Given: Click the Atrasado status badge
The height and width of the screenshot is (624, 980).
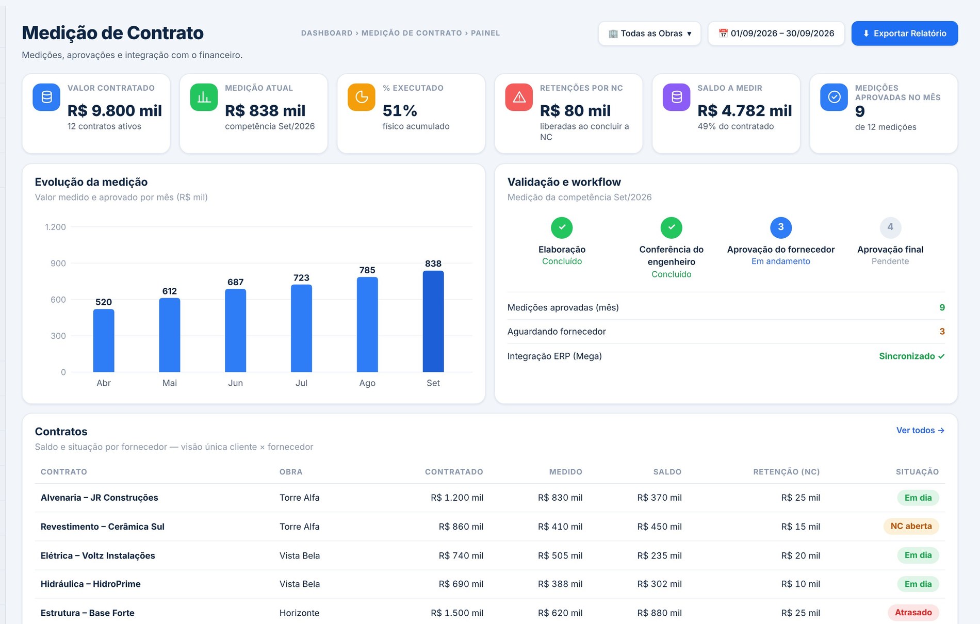Looking at the screenshot, I should tap(913, 612).
